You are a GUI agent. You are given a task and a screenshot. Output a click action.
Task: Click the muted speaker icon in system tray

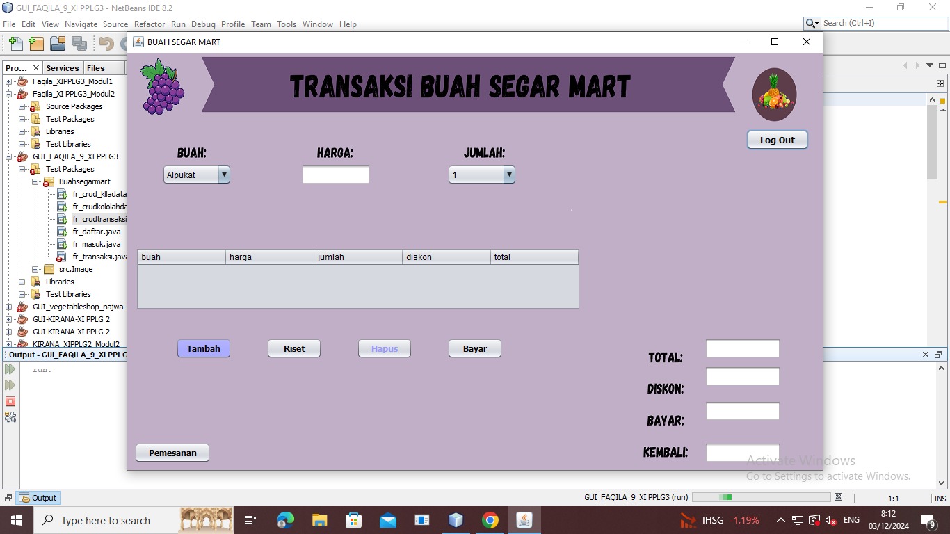pyautogui.click(x=830, y=520)
